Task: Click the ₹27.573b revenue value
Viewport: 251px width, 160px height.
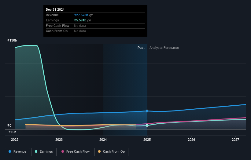Action: point(81,15)
